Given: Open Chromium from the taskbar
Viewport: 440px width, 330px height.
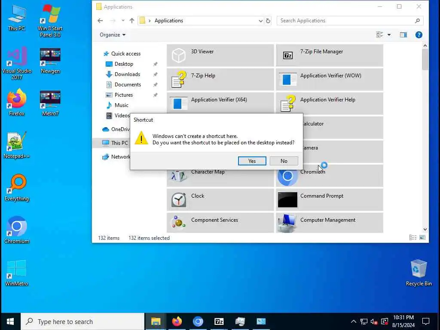Looking at the screenshot, I should tap(198, 321).
